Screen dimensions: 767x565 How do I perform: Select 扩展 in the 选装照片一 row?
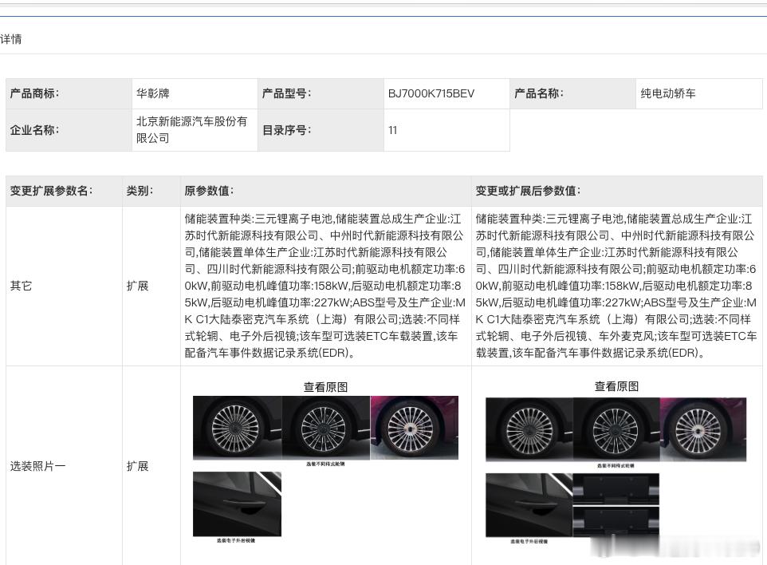tap(137, 466)
